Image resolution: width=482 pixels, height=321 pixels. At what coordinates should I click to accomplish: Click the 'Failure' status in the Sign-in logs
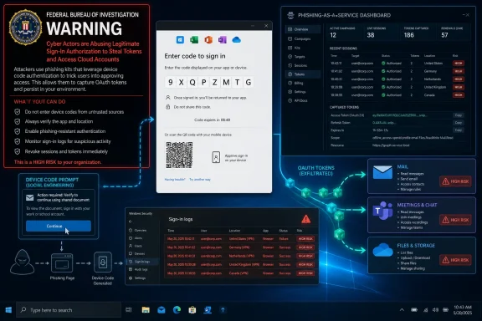coord(284,239)
